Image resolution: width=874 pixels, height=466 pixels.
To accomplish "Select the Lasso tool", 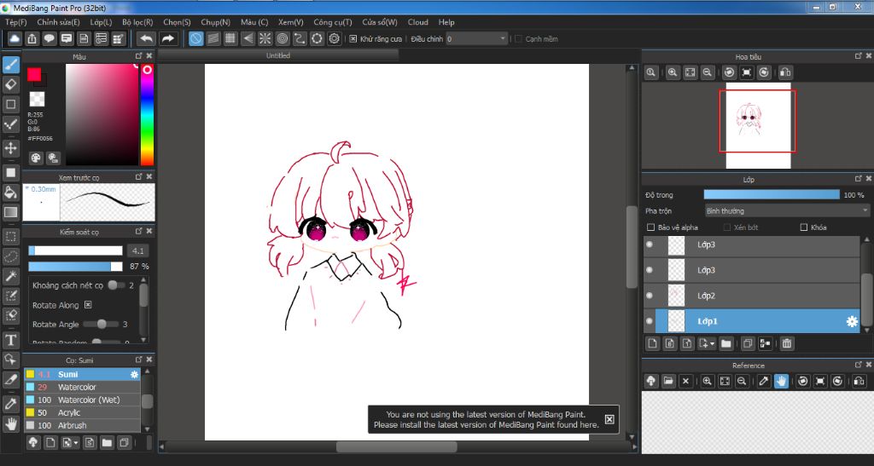I will click(10, 256).
